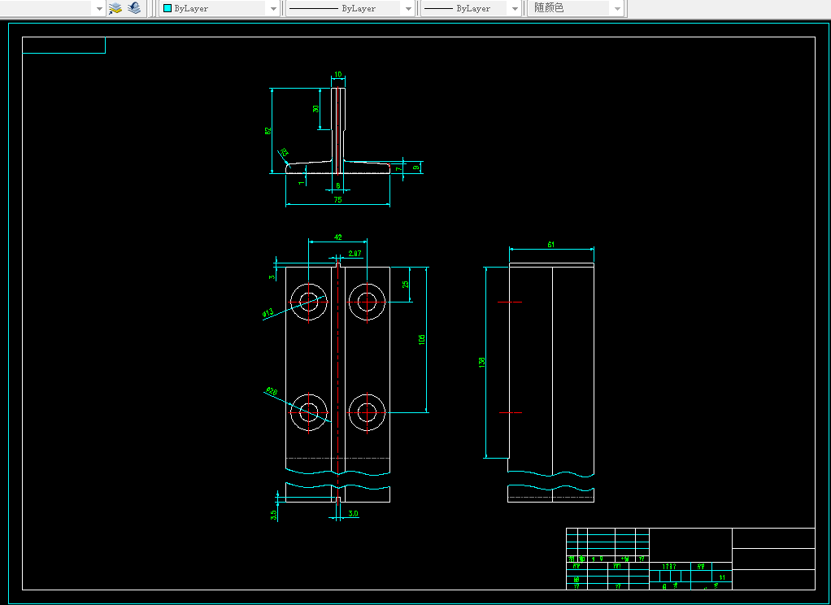Image resolution: width=831 pixels, height=605 pixels.
Task: Click the cyan ByLayer color swatch
Action: pyautogui.click(x=168, y=8)
